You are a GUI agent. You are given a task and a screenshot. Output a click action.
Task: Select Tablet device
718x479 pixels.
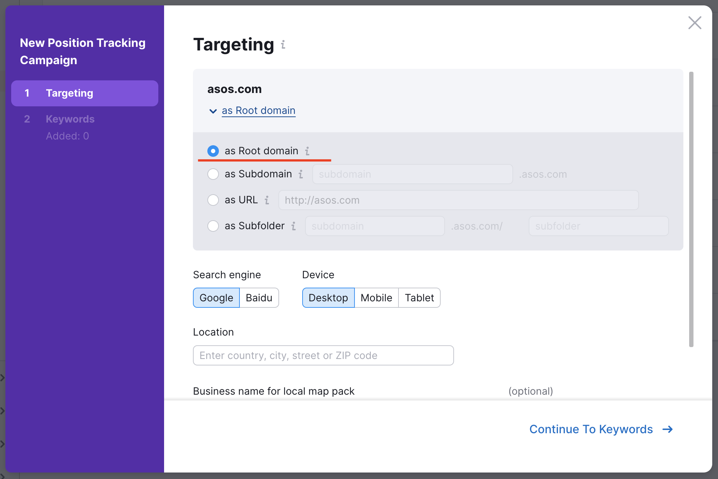pyautogui.click(x=419, y=298)
